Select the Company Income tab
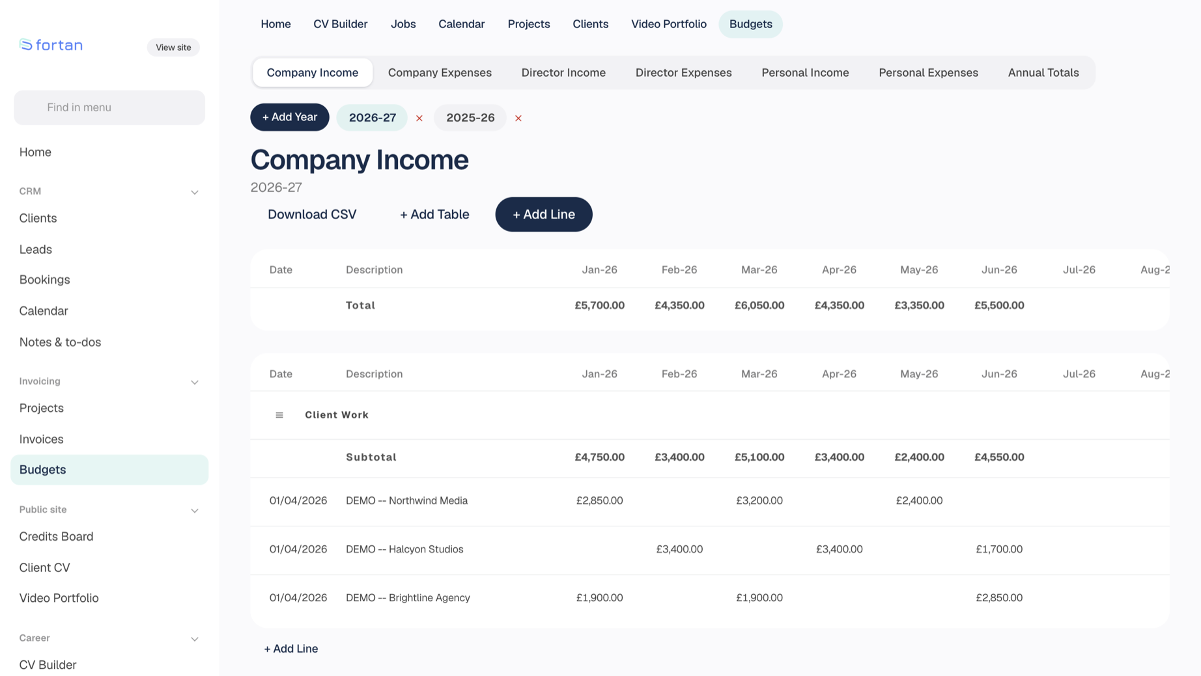This screenshot has width=1201, height=676. pos(313,72)
